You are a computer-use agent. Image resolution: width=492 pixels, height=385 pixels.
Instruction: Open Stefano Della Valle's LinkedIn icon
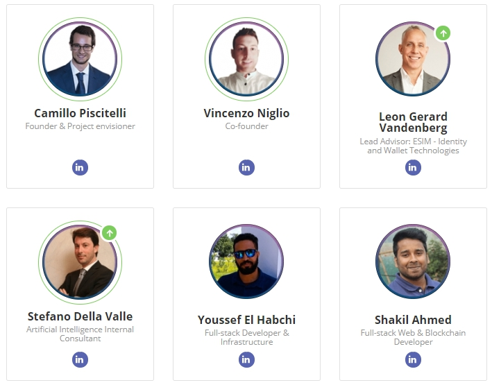pyautogui.click(x=80, y=359)
